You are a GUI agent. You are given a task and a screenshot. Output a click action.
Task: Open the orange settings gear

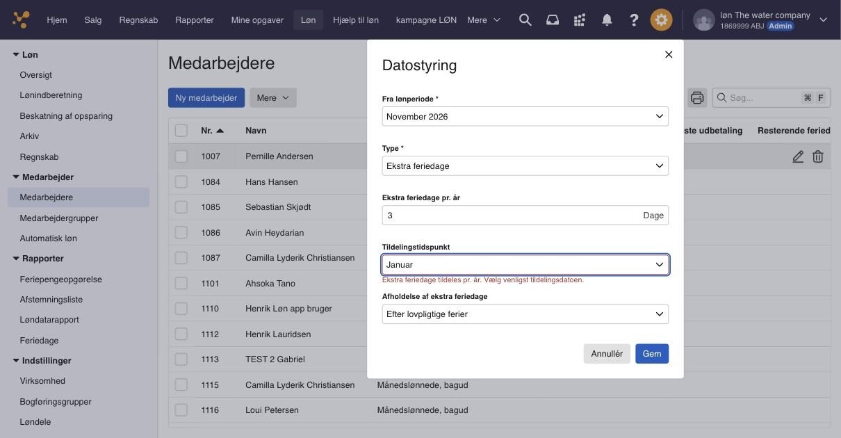point(662,19)
